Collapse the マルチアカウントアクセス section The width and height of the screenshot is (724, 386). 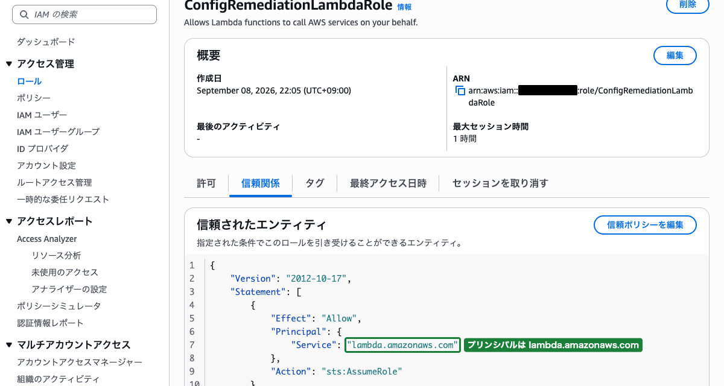(x=8, y=345)
